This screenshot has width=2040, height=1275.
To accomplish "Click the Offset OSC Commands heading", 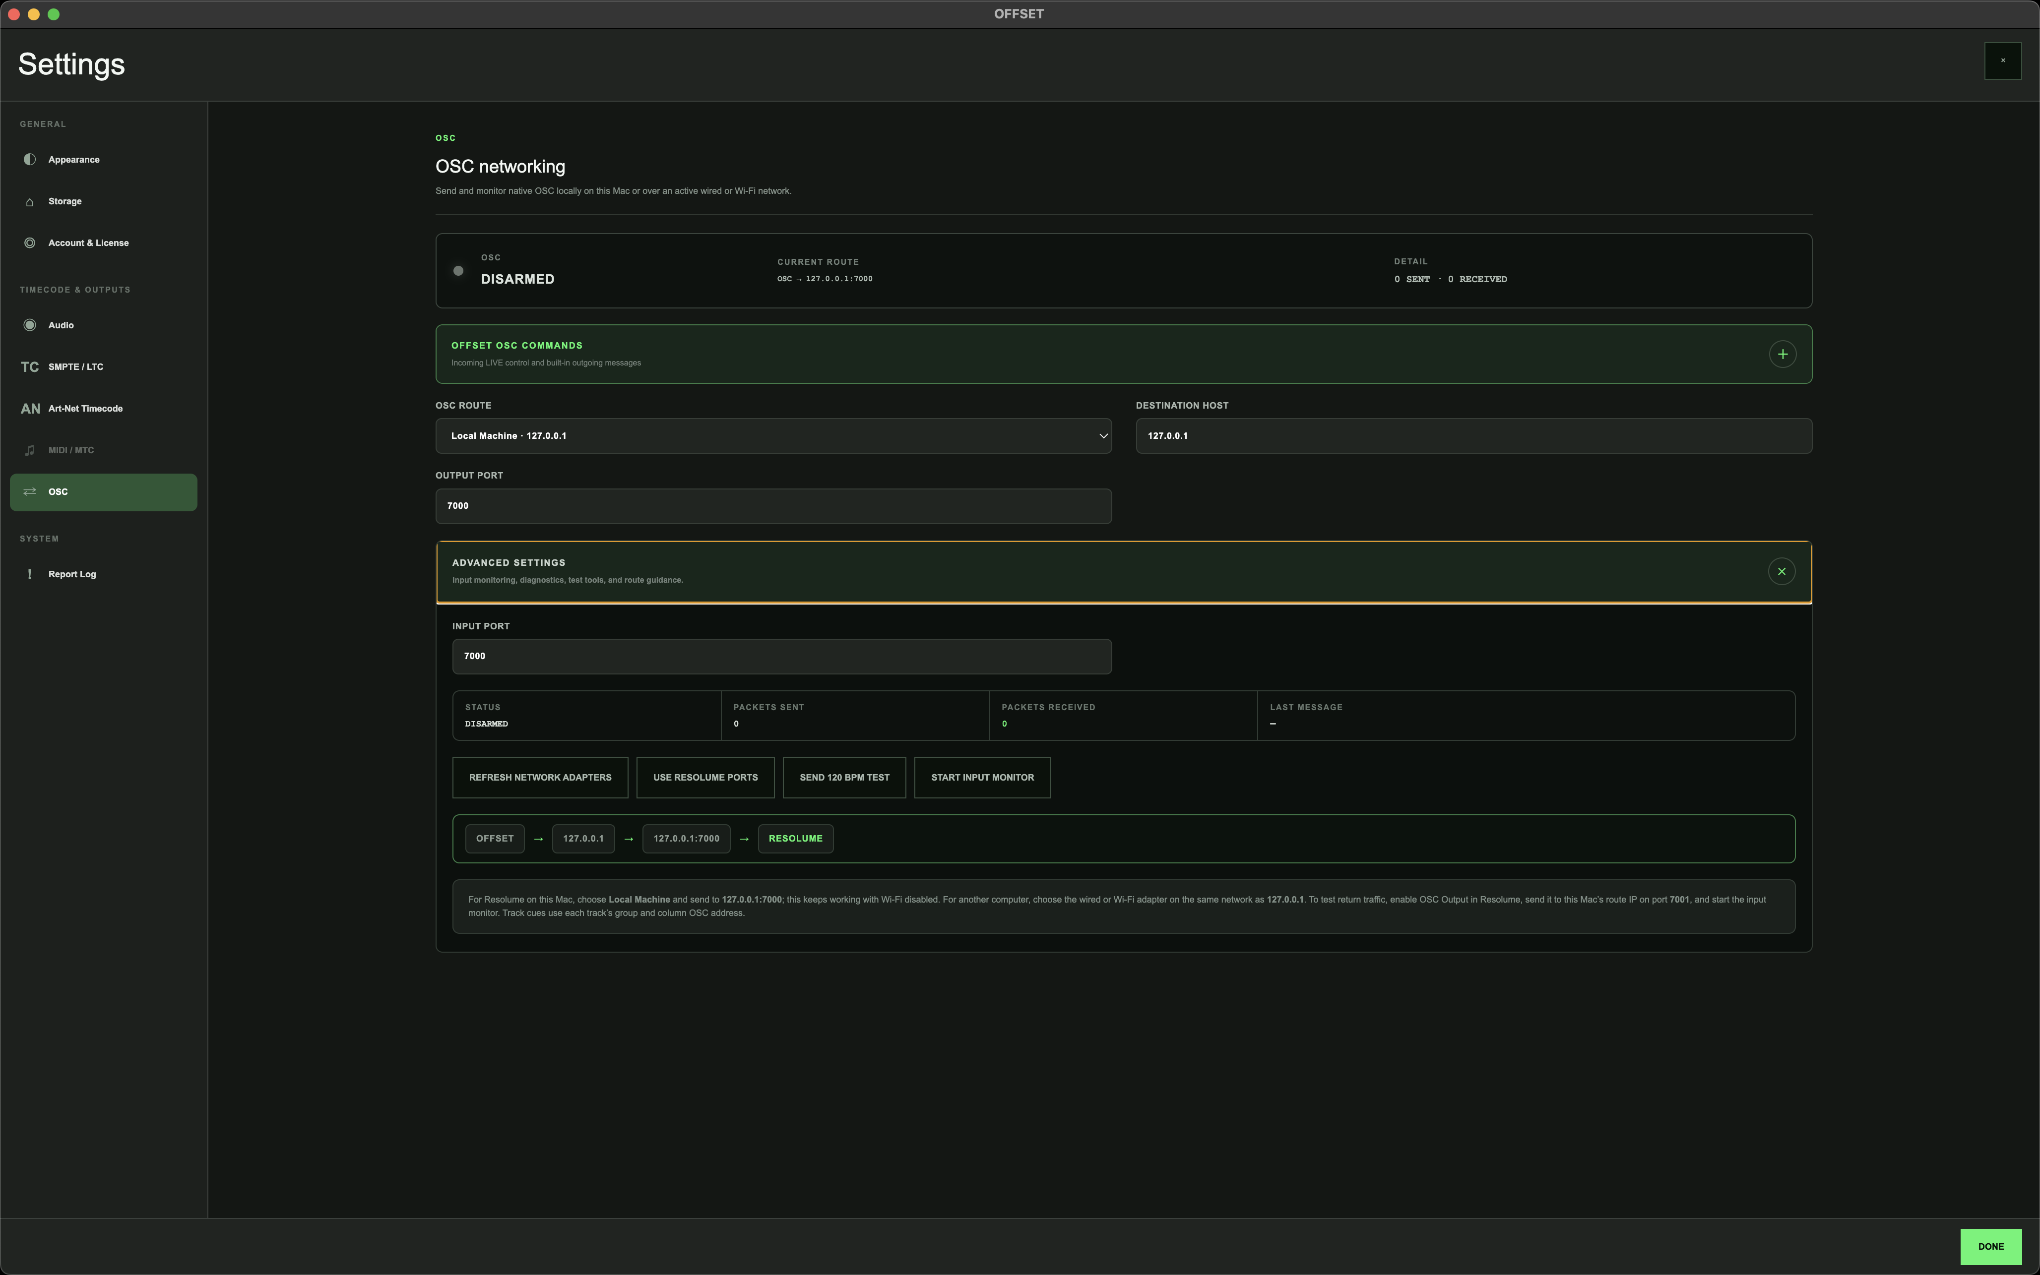I will tap(517, 346).
